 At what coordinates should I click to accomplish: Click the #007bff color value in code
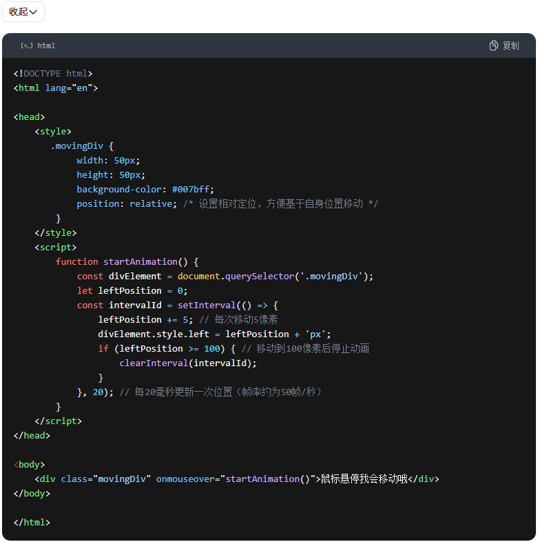193,189
